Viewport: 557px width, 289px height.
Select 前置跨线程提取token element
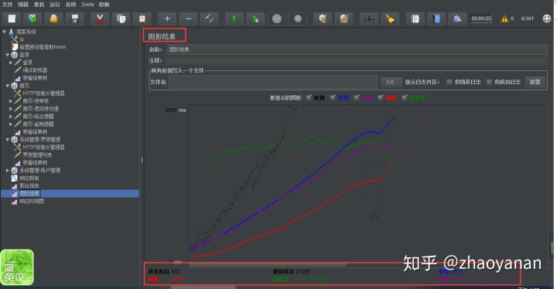tap(43, 47)
